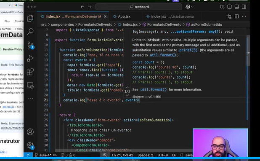260x161 pixels.
Task: Open editor More Actions menu
Action: 244,16
